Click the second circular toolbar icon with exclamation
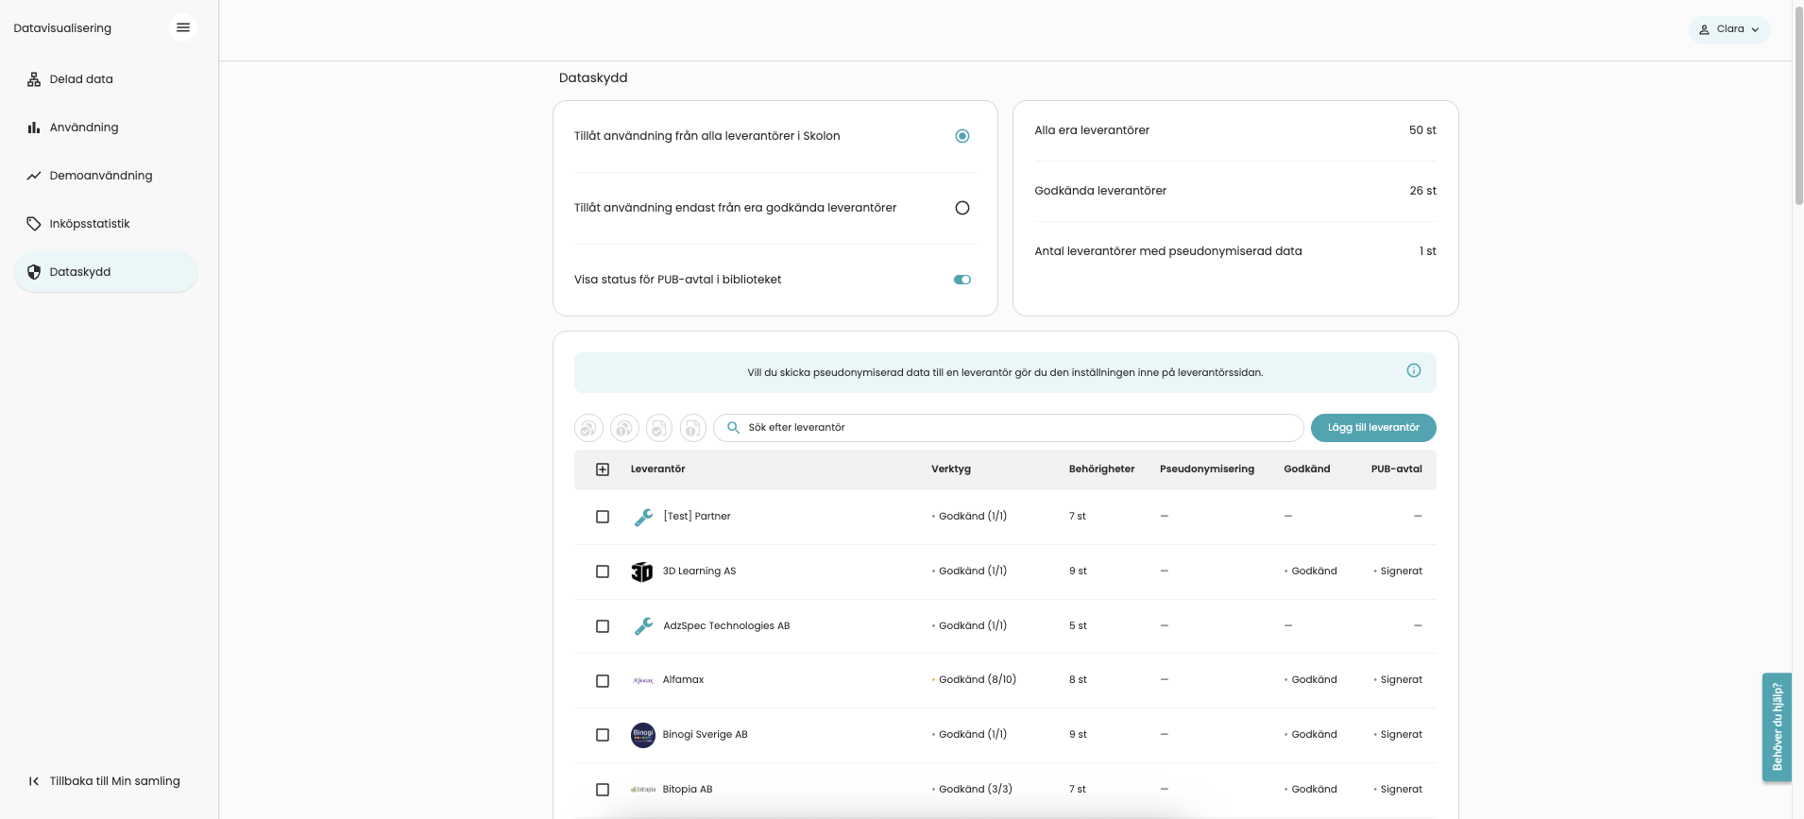Screen dimensions: 1804x819 624,428
